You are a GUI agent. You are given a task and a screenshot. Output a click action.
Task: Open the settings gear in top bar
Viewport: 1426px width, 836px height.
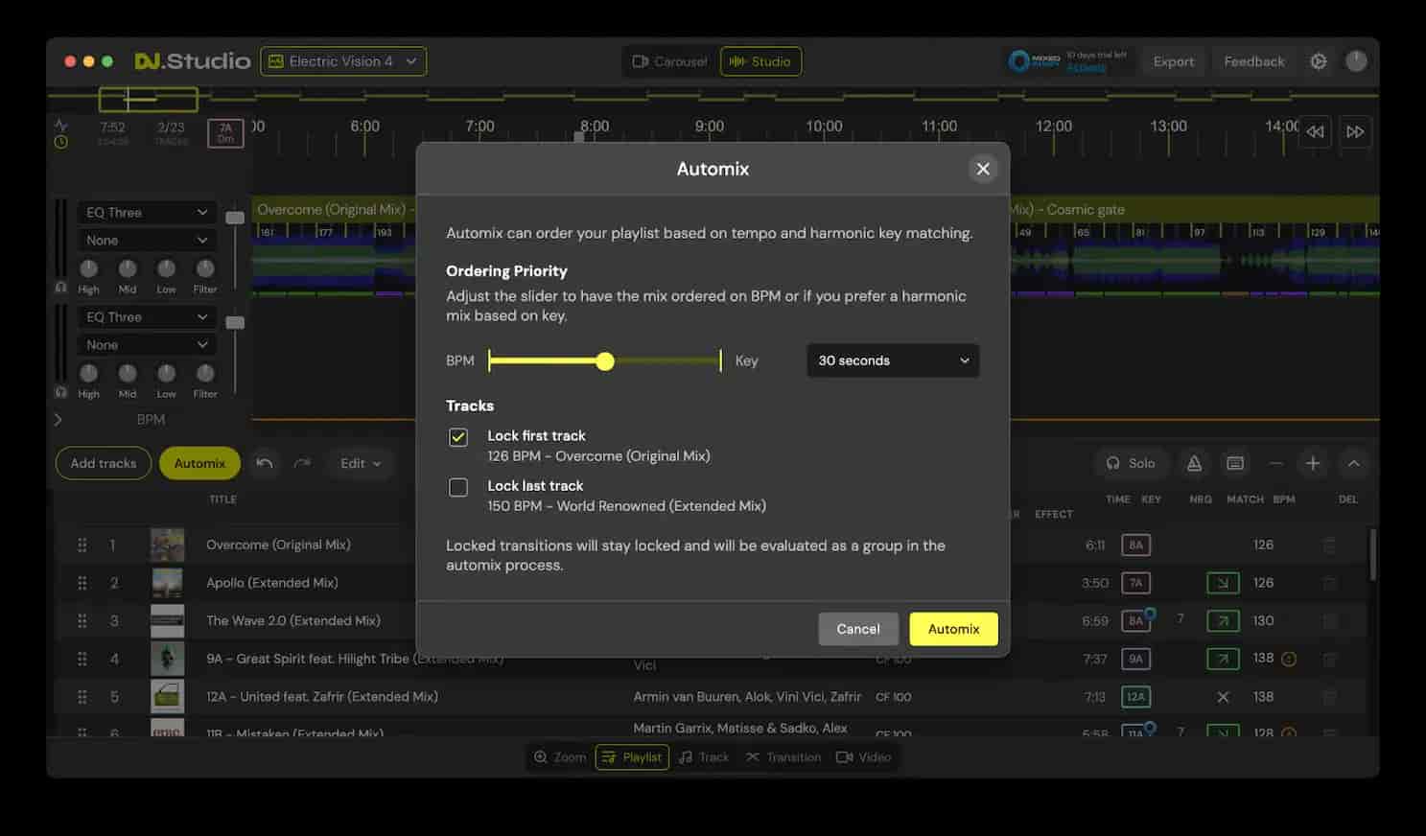[x=1318, y=60]
